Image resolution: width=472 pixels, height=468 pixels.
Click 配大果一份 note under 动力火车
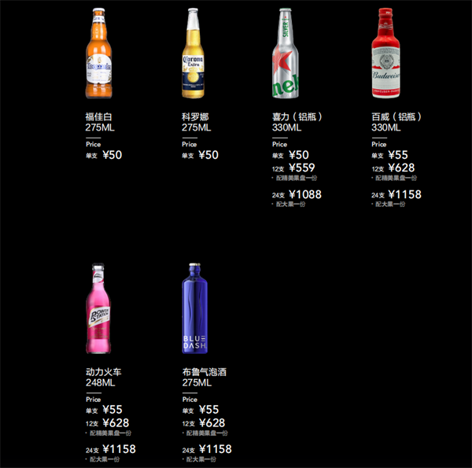(105, 459)
